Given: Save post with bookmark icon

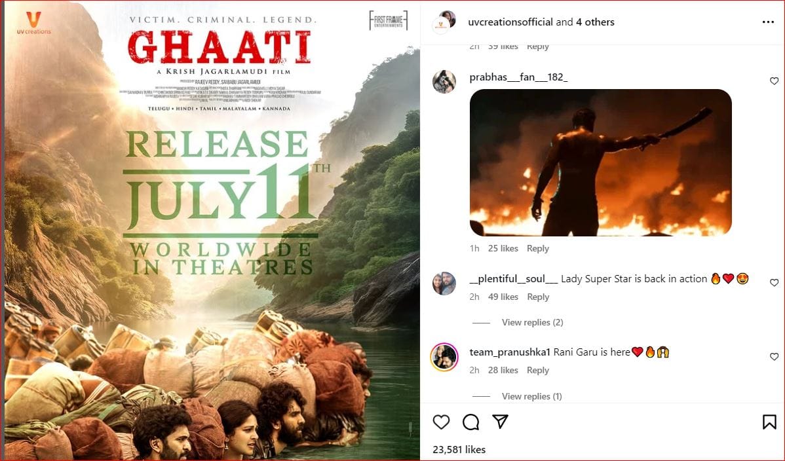Looking at the screenshot, I should click(769, 422).
